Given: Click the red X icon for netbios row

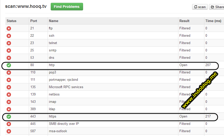Looking at the screenshot, I should 9,94.
